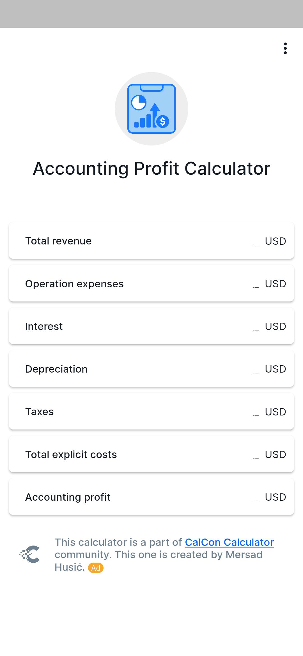Tap the Accounting Profit Calculator clipboard icon
The width and height of the screenshot is (303, 656).
[x=151, y=109]
